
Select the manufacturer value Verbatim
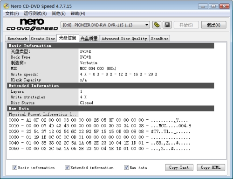click(x=89, y=63)
